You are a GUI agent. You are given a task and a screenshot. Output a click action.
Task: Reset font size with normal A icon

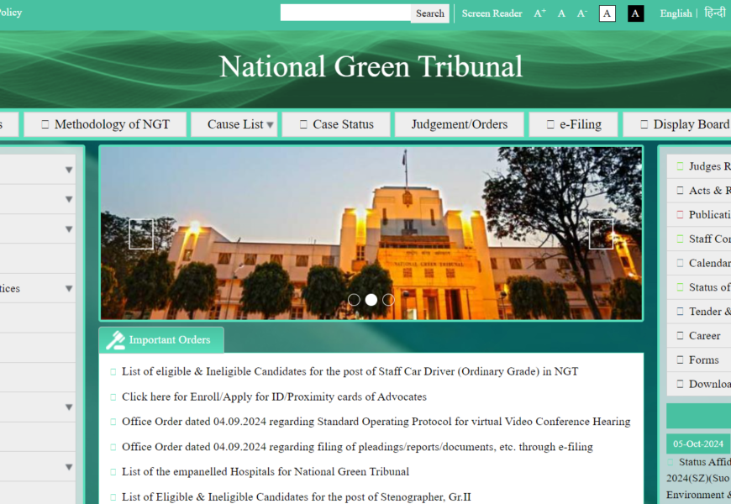click(x=561, y=13)
